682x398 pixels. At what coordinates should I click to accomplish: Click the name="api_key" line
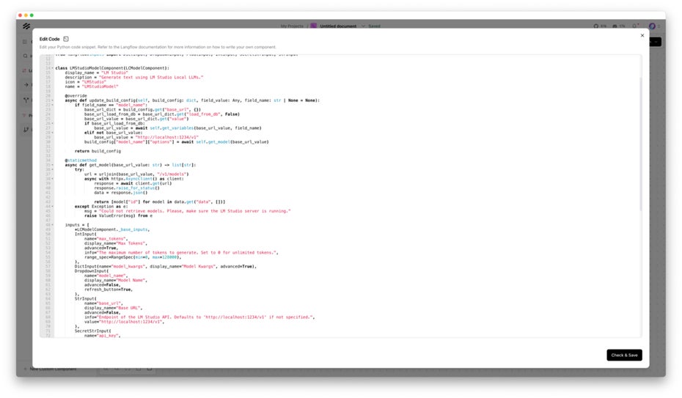[102, 336]
